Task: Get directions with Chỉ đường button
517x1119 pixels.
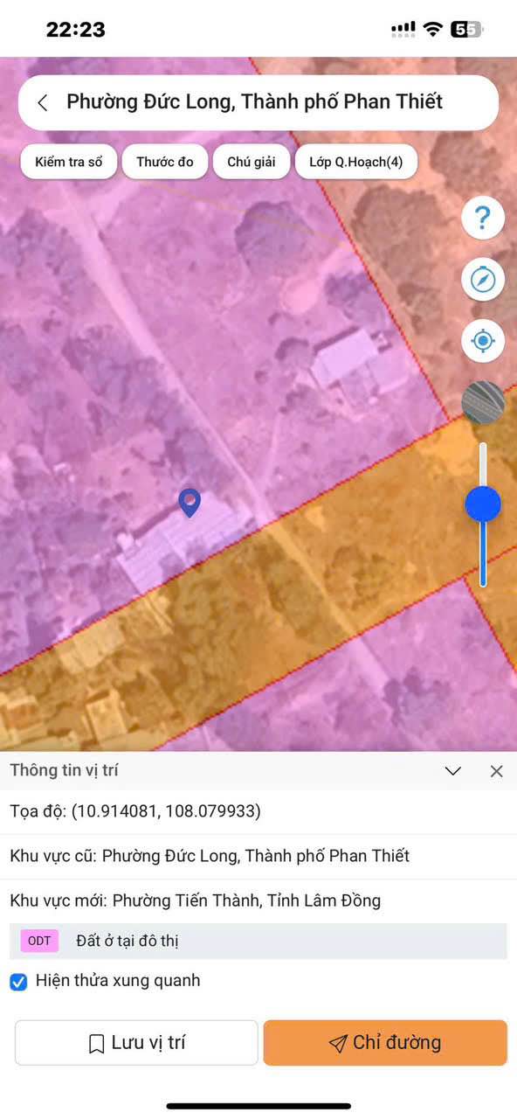Action: coord(385,1043)
